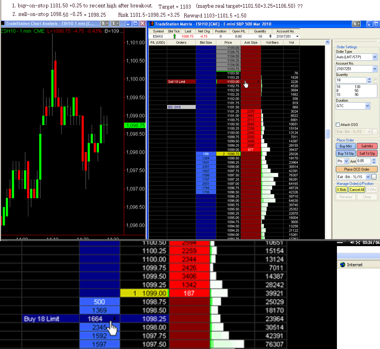Click the BS: 0/18 order status cell
The height and width of the screenshot is (349, 380).
click(181, 107)
